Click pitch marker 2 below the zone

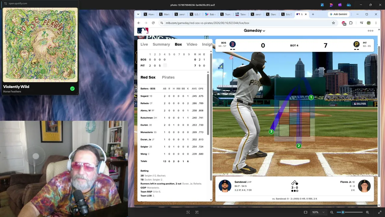pos(299,146)
